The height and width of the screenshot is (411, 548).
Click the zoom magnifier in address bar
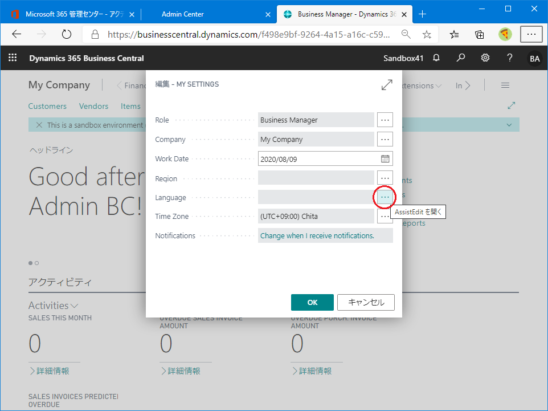click(x=406, y=34)
